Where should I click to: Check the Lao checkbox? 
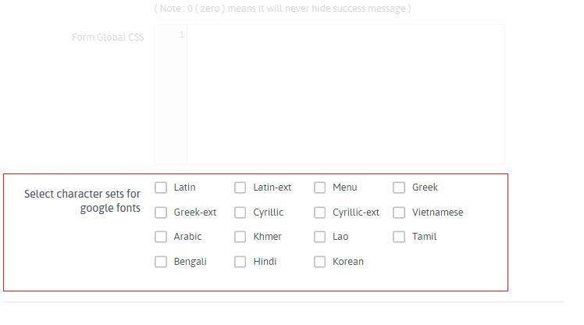319,237
